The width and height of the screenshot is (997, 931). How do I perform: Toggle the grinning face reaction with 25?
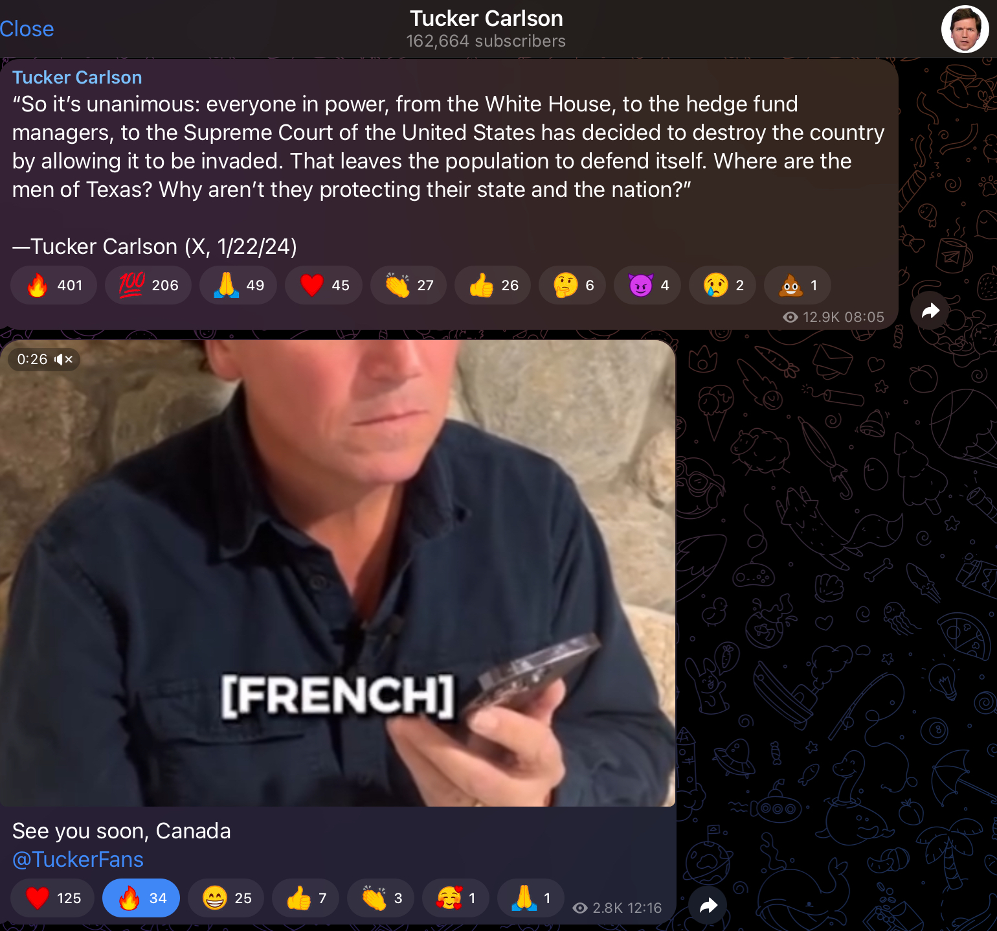(x=226, y=898)
